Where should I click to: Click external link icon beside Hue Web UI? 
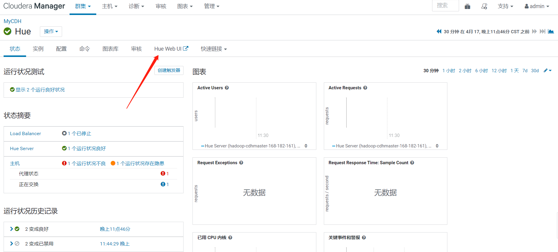pos(186,48)
